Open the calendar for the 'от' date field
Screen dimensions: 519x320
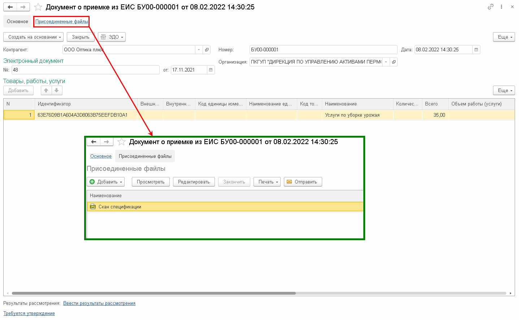tap(211, 70)
